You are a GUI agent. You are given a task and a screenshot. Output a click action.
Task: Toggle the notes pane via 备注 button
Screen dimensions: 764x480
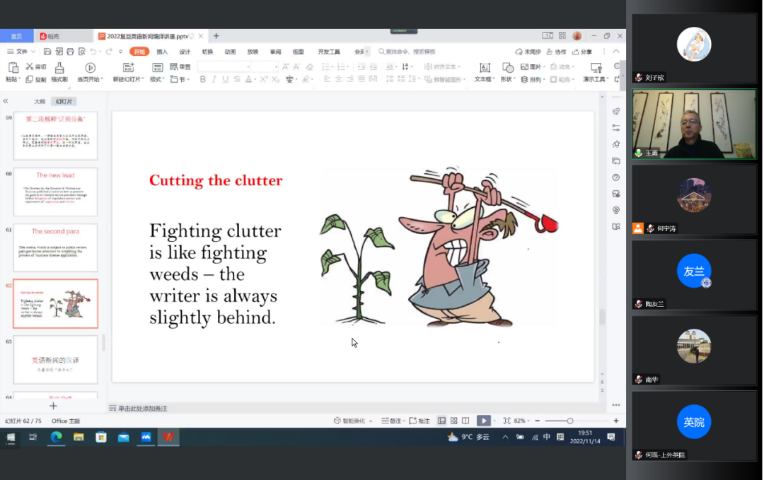[x=391, y=421]
